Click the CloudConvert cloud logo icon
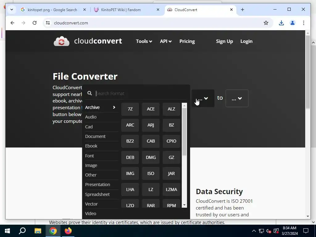 [61, 41]
